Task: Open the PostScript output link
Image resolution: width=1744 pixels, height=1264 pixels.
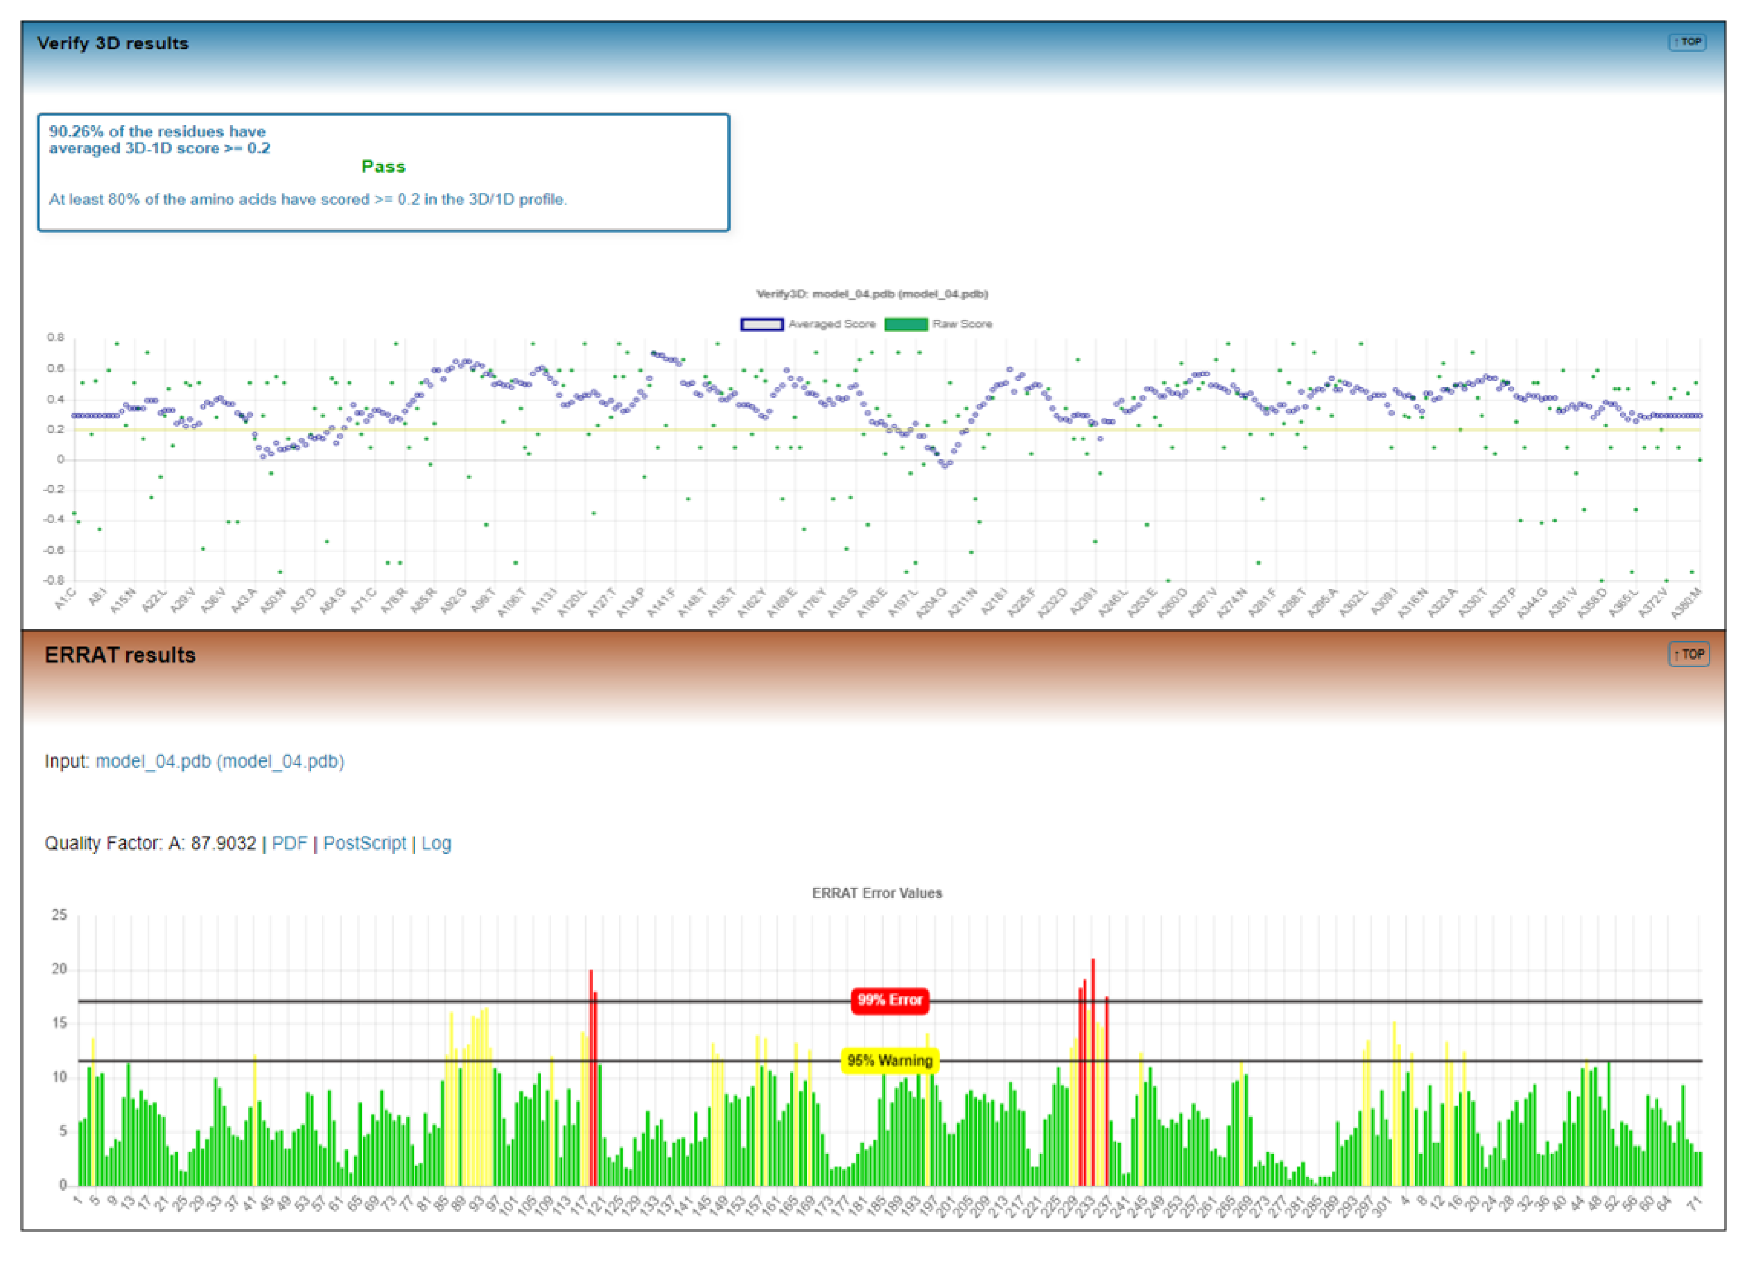Action: tap(364, 844)
